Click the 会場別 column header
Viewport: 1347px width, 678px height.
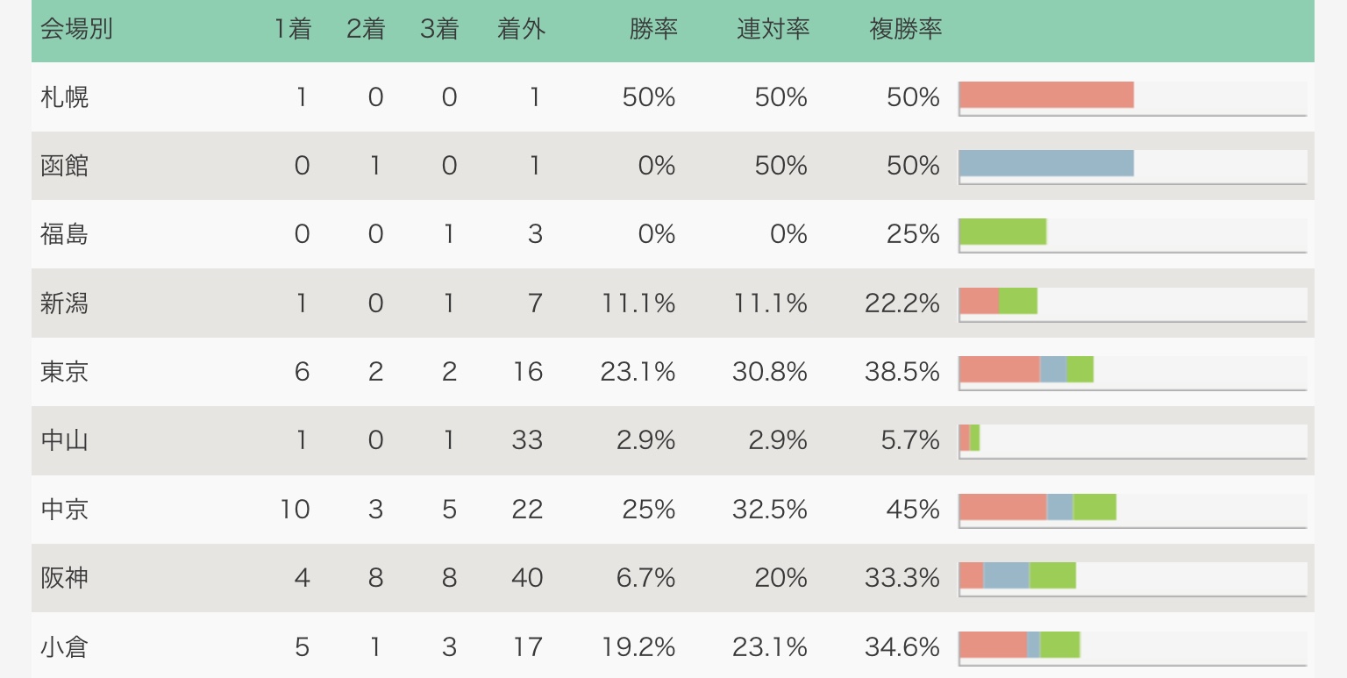tap(77, 30)
